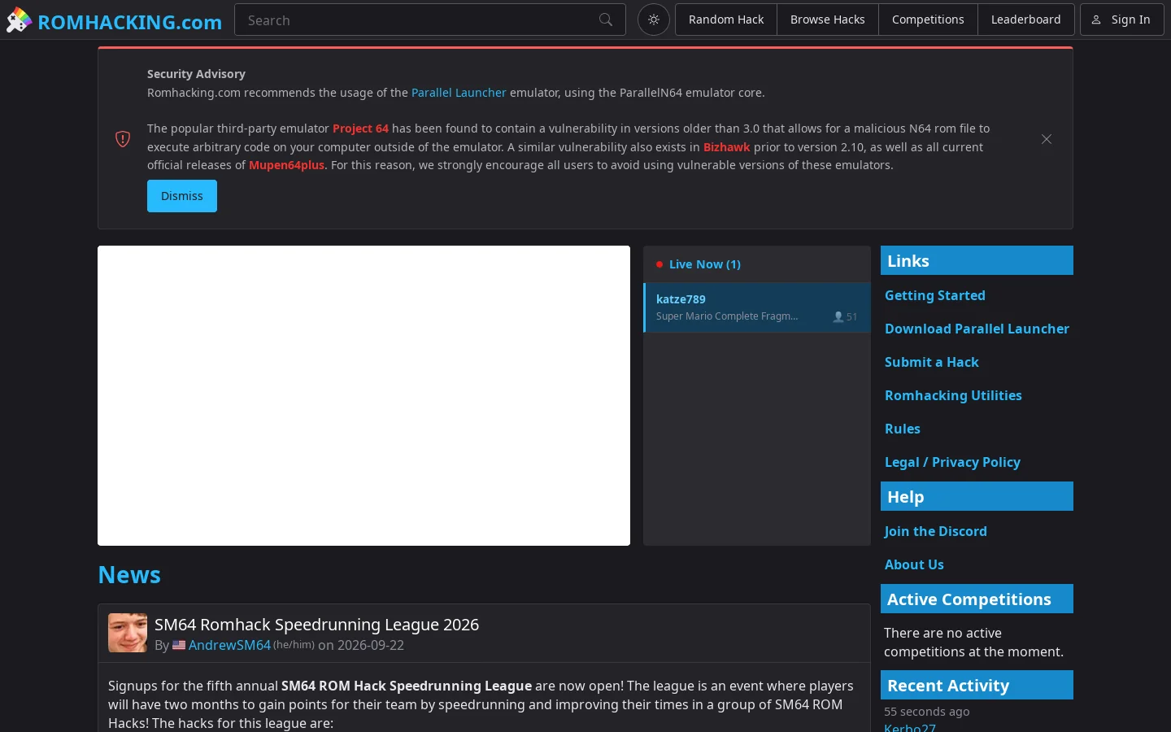Click Join the Discord link
1171x732 pixels.
[x=936, y=531]
